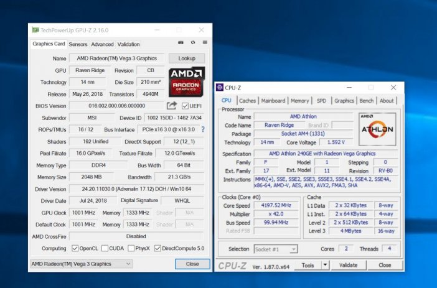Click the Close button in GPU-Z
The height and width of the screenshot is (288, 437).
coord(192,264)
